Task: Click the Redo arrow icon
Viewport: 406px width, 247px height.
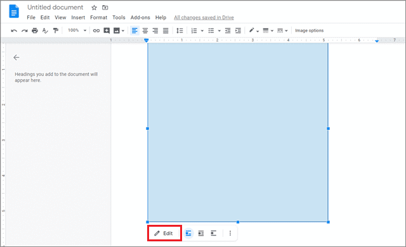Action: (x=24, y=31)
